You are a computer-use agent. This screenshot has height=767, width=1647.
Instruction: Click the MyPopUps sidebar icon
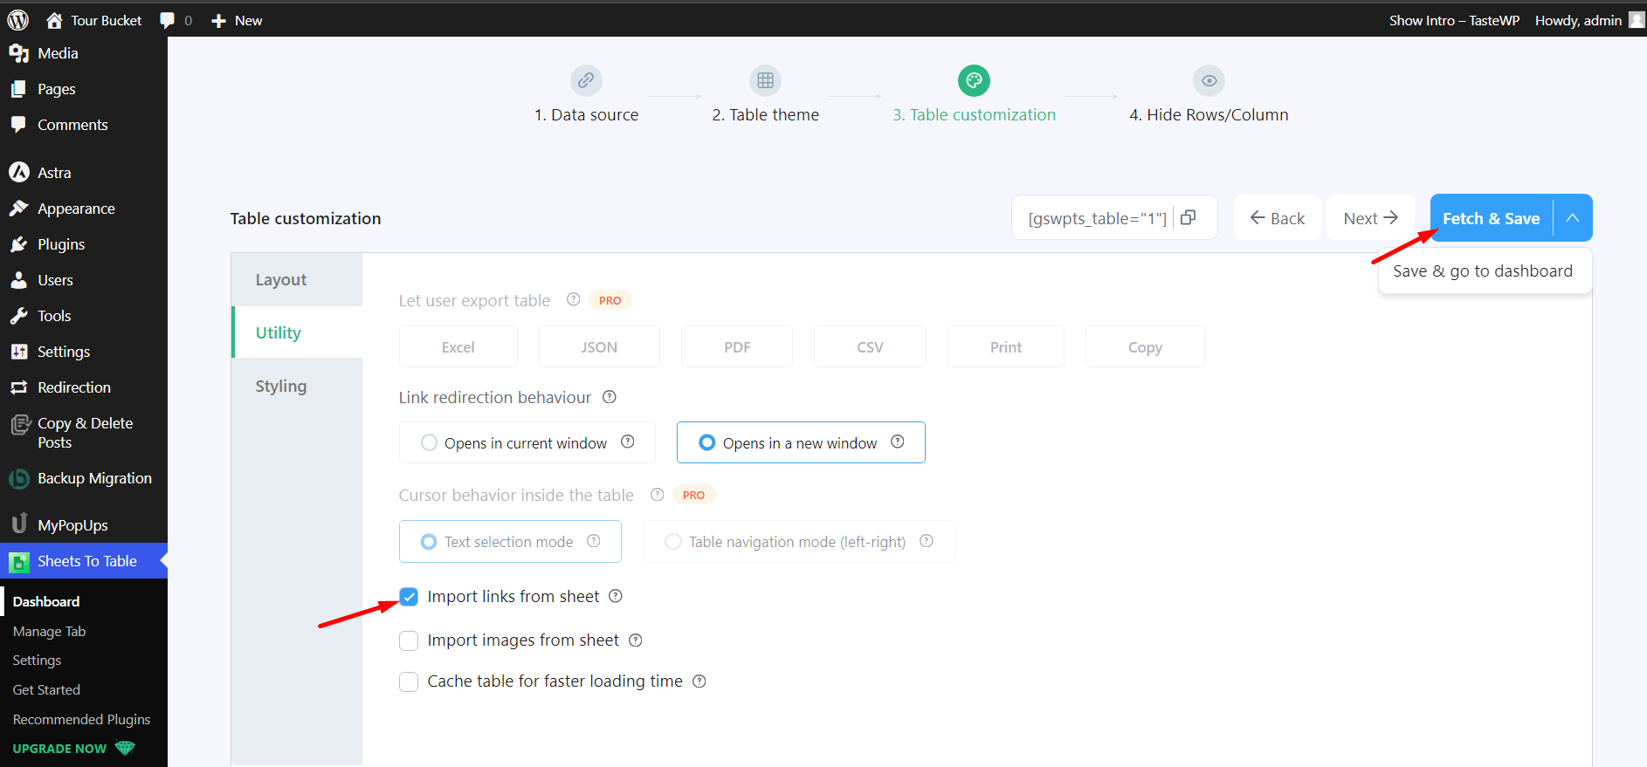pyautogui.click(x=19, y=524)
